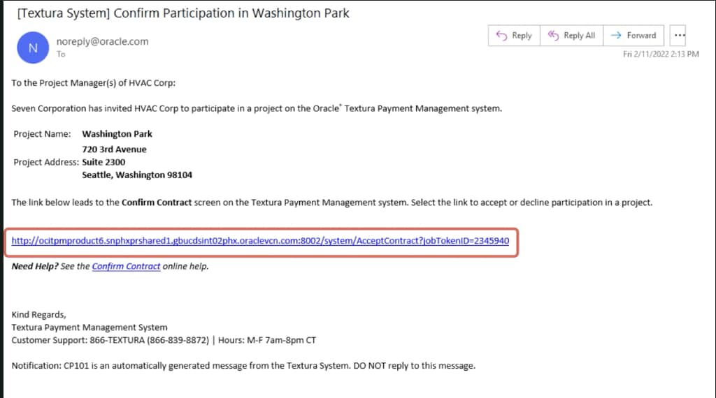716x398 pixels.
Task: Click the To recipient field label
Action: (61, 54)
